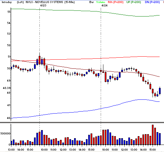Click the tallest red volume bar

click(x=153, y=134)
